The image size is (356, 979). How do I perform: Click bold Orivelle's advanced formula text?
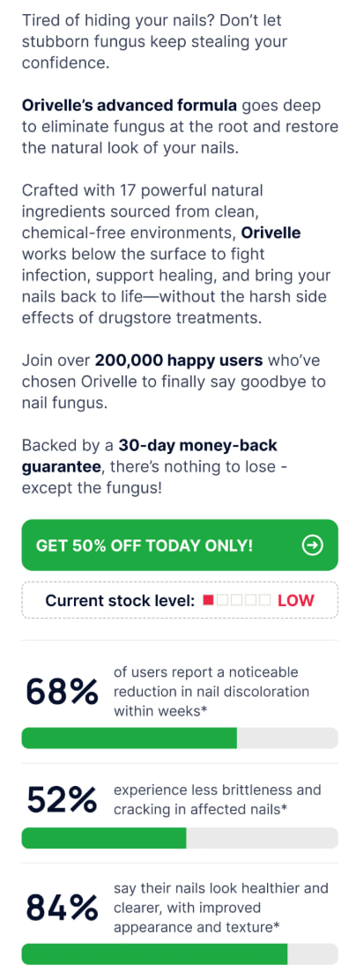(x=130, y=104)
